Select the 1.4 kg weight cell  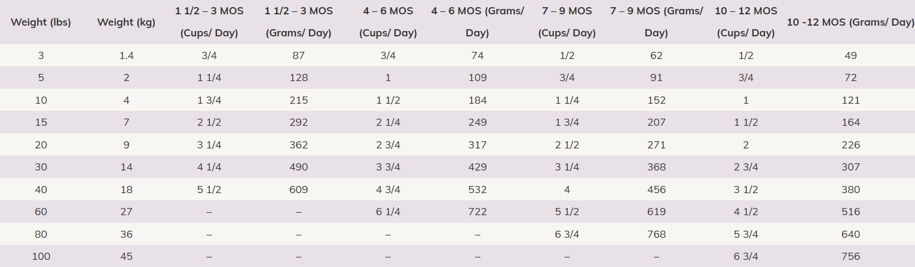point(126,55)
